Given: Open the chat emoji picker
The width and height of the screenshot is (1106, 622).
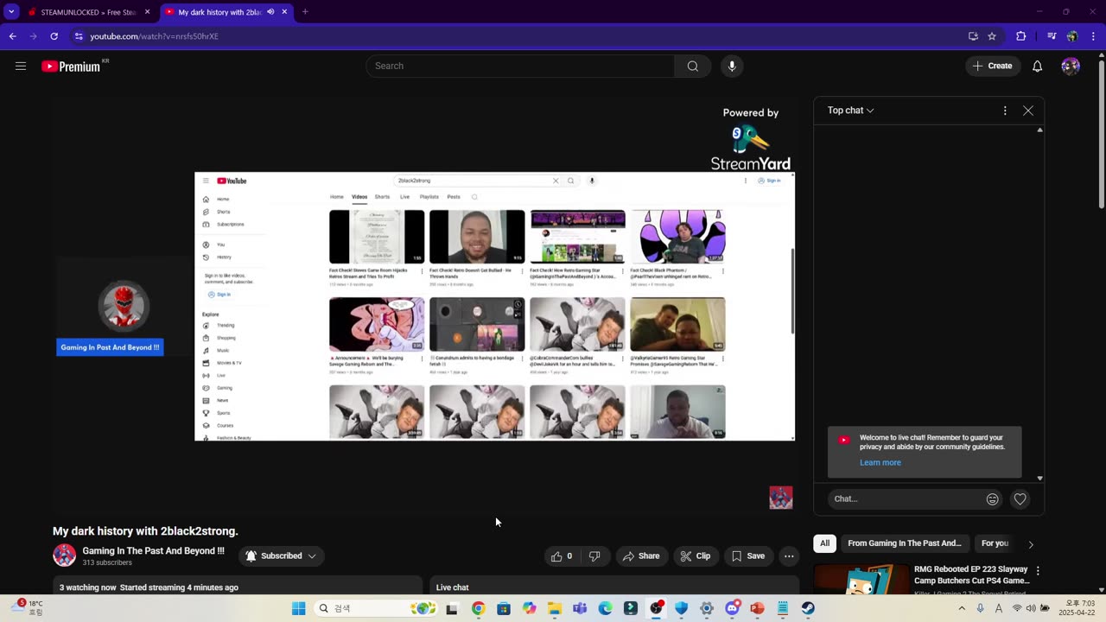Looking at the screenshot, I should coord(993,498).
